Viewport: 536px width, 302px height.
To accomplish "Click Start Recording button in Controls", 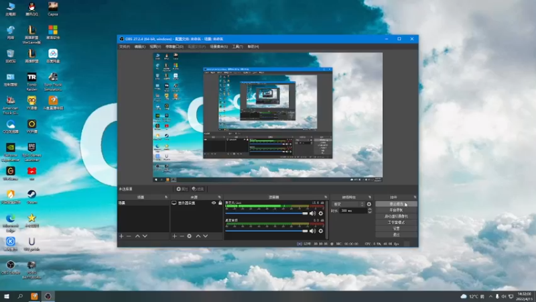I will click(396, 210).
